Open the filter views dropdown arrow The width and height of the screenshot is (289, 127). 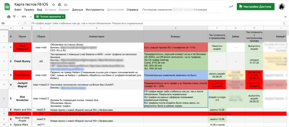(18, 17)
